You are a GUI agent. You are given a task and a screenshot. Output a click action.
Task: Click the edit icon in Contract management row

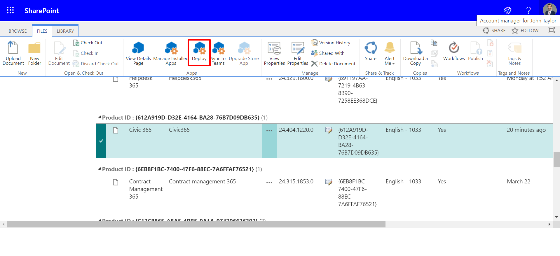[329, 182]
